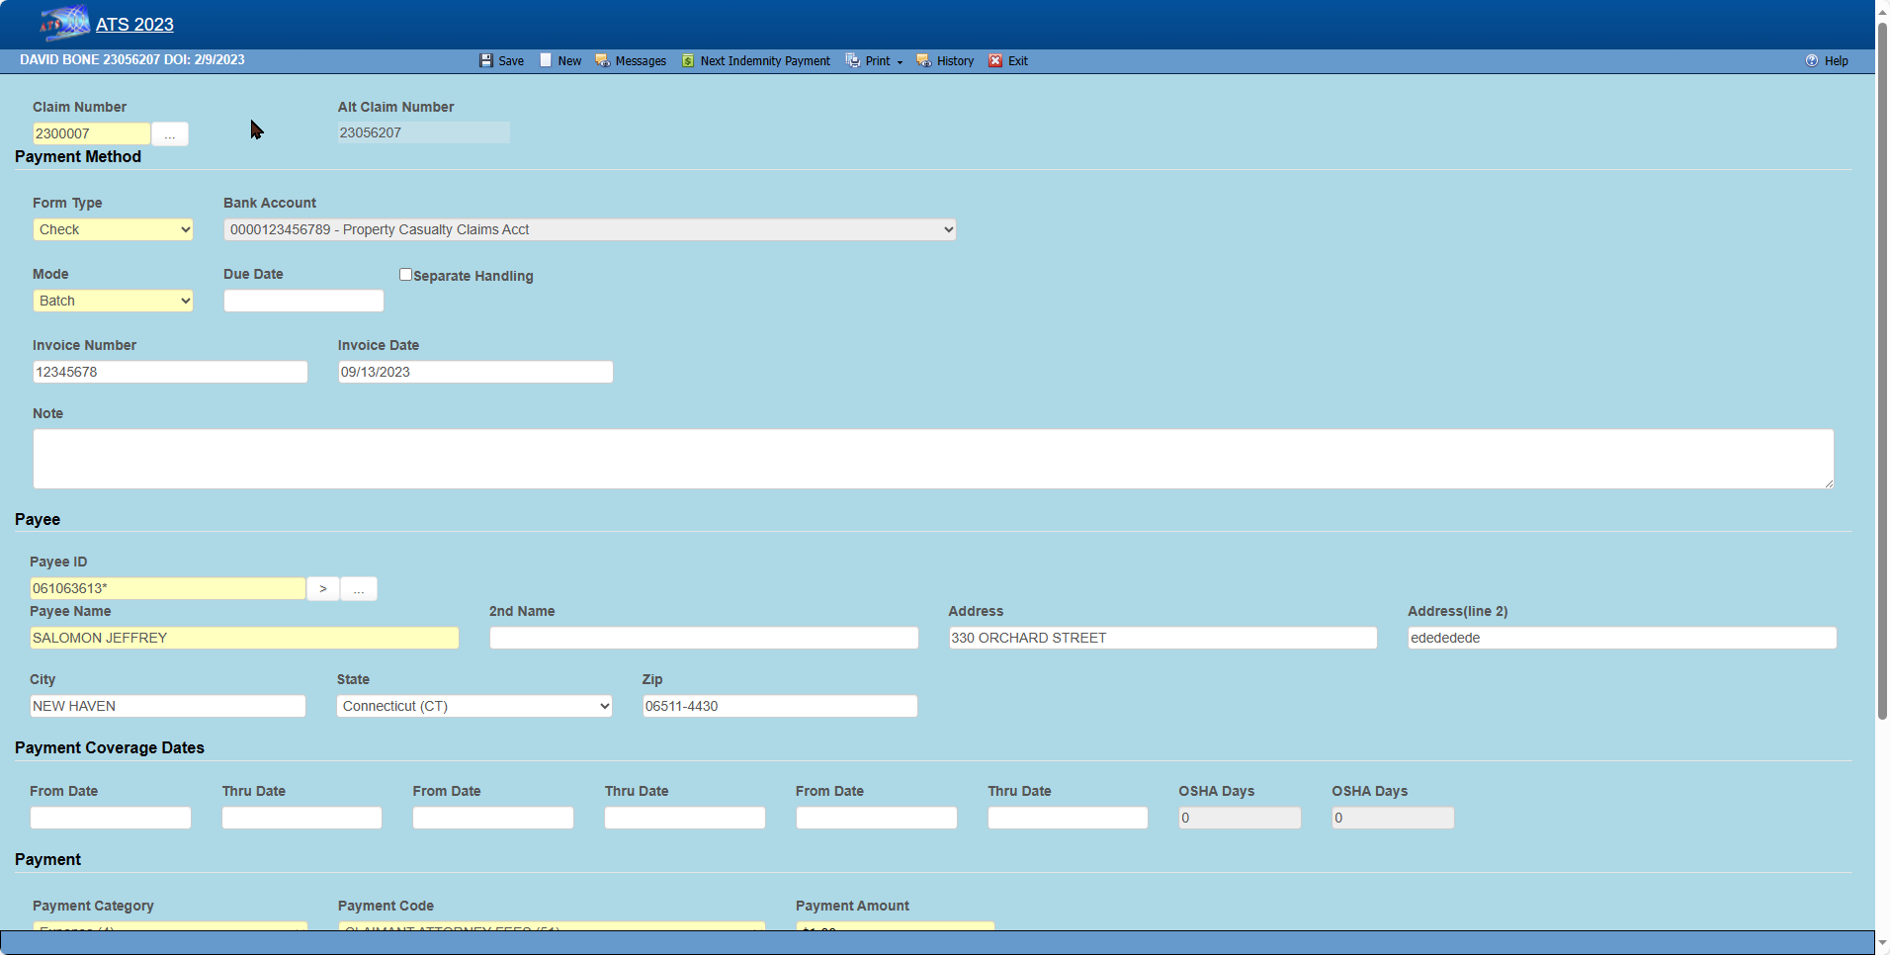
Task: Click the Next Indemnity Payment icon
Action: pyautogui.click(x=688, y=61)
